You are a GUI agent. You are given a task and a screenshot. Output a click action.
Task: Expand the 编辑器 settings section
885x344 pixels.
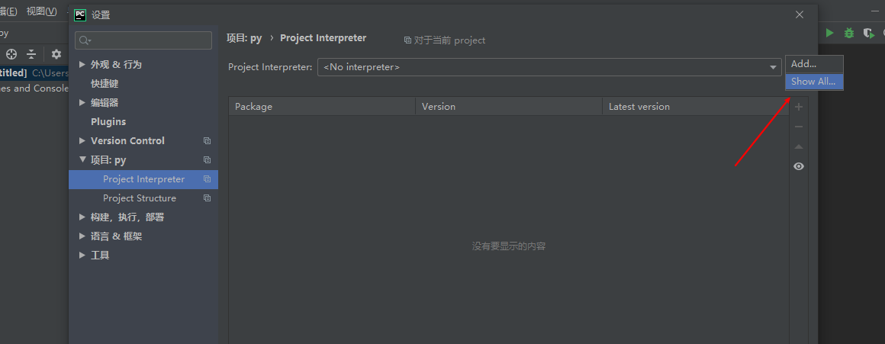[x=82, y=103]
